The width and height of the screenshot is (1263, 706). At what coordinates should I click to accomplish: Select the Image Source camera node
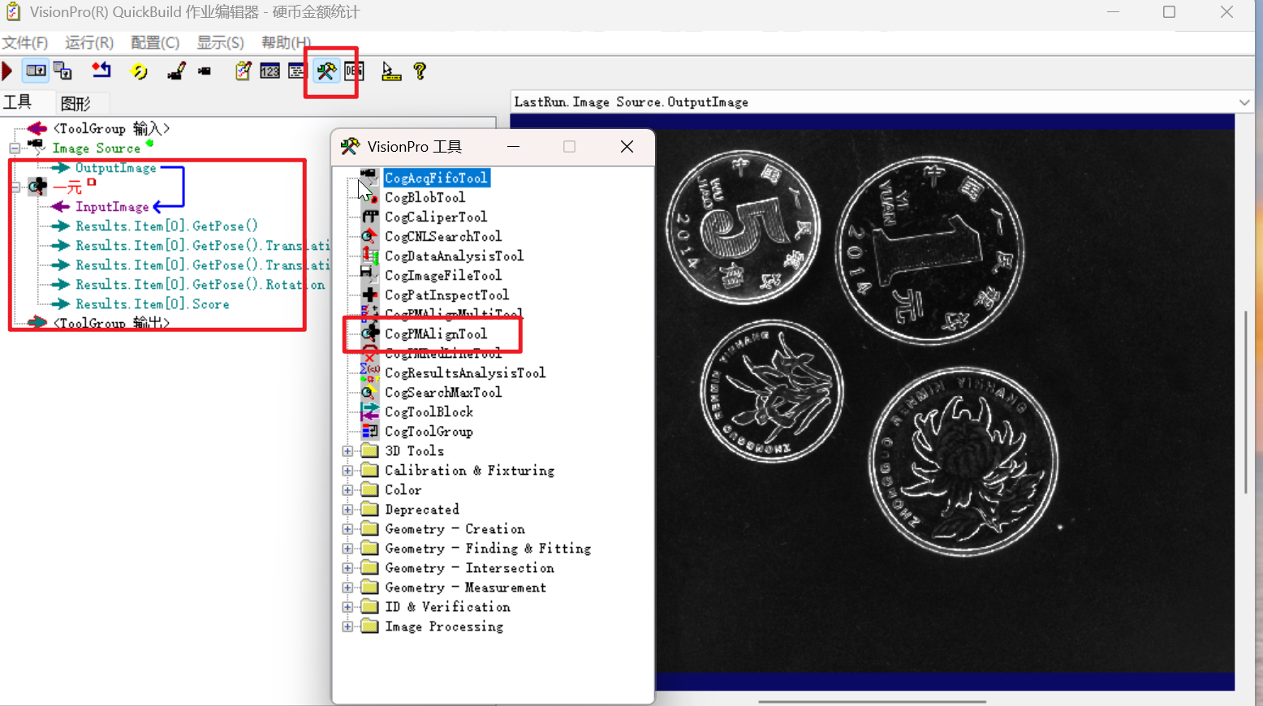[x=96, y=149]
